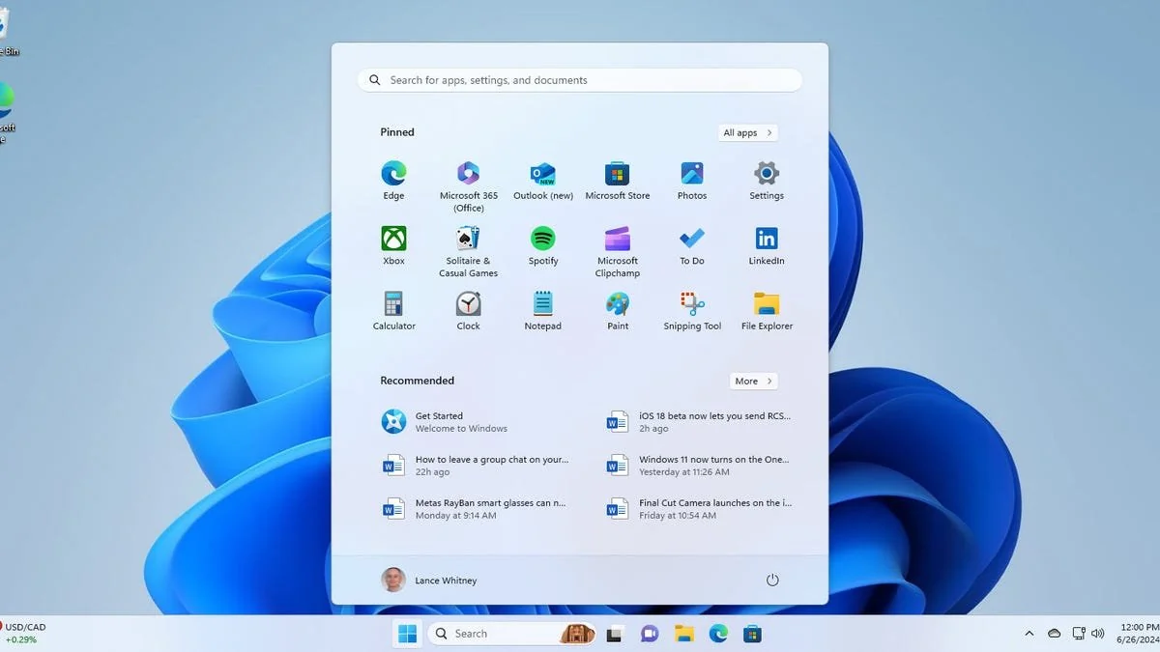The width and height of the screenshot is (1160, 652).
Task: Open Task View on the taskbar
Action: point(614,634)
